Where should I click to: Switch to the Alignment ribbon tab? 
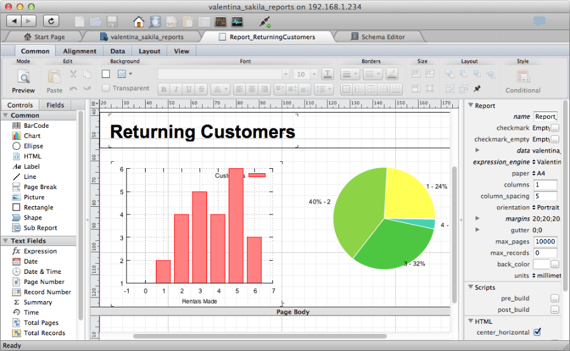pyautogui.click(x=80, y=51)
